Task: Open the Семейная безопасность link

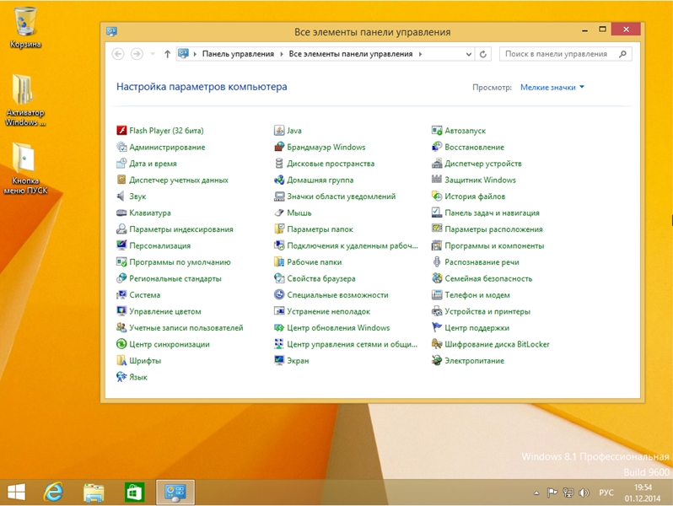Action: pyautogui.click(x=488, y=278)
